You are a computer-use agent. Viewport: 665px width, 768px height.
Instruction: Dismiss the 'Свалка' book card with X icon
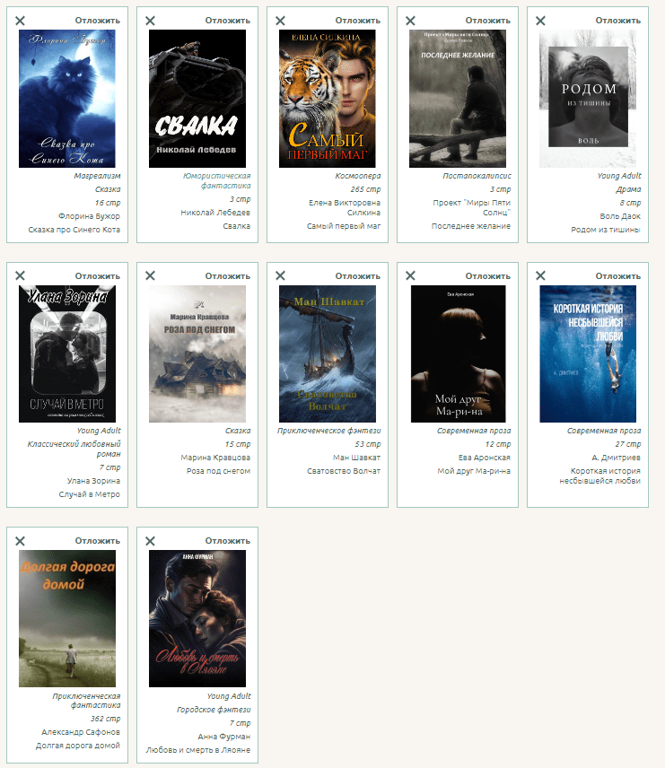coord(151,21)
